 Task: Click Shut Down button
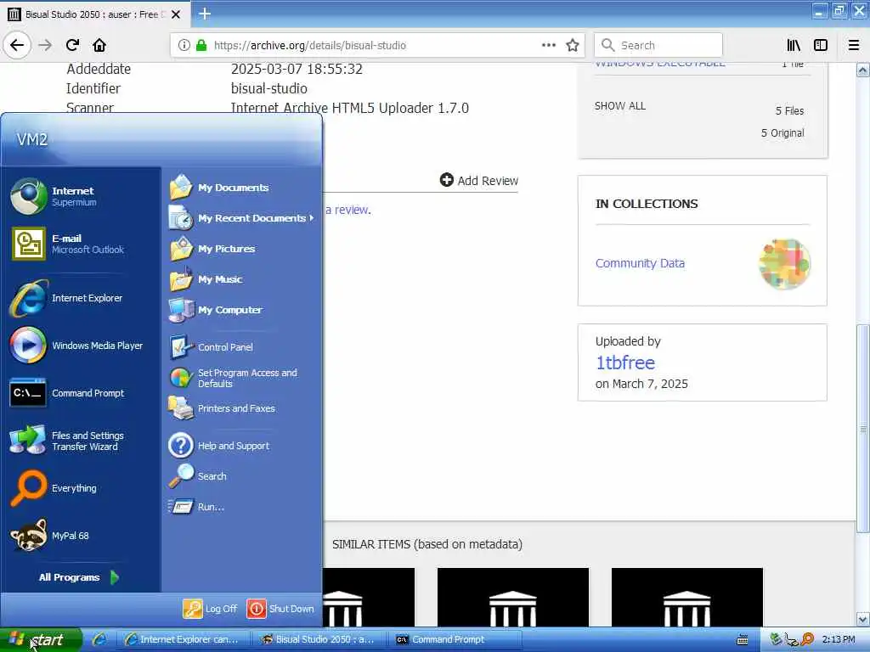[x=280, y=609]
